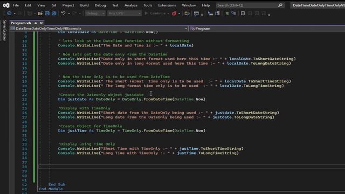The image size is (345, 194).
Task: Click the justdate variable on line 23
Action: click(77, 99)
